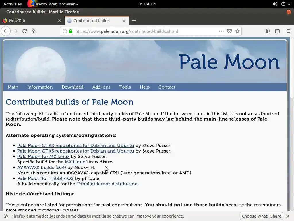Open the Help menu item
294x221 pixels.
point(145,87)
